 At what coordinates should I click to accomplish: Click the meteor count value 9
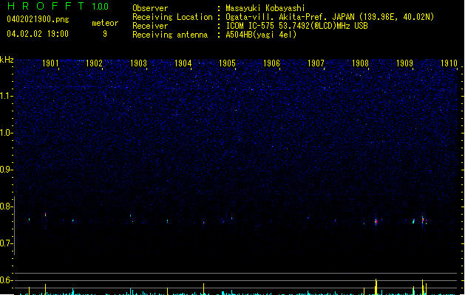105,34
